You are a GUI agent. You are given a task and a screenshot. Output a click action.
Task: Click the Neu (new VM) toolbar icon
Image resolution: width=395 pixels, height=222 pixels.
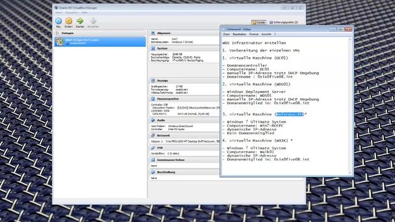coord(59,21)
